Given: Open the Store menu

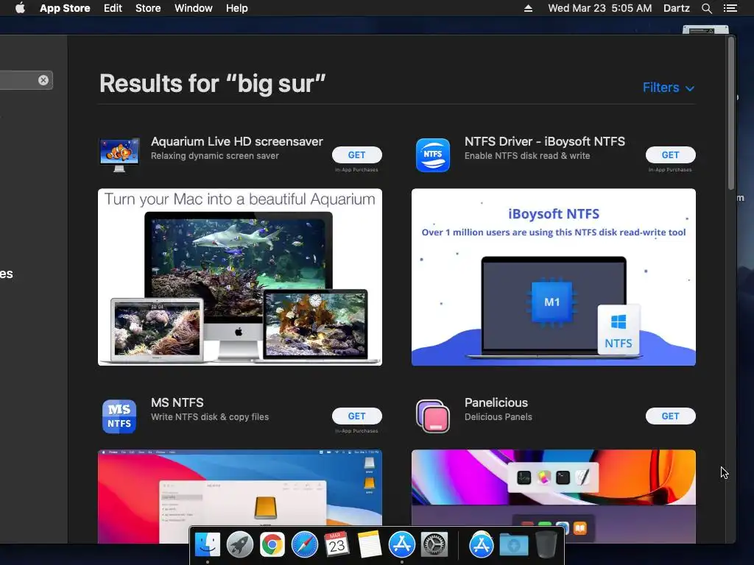Looking at the screenshot, I should click(148, 8).
